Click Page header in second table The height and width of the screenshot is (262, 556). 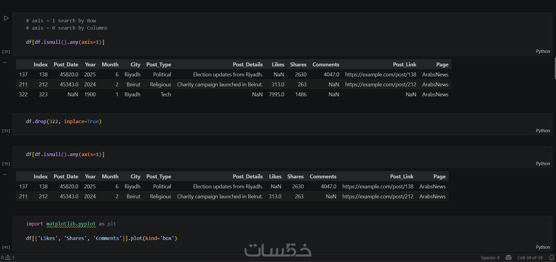coord(439,177)
